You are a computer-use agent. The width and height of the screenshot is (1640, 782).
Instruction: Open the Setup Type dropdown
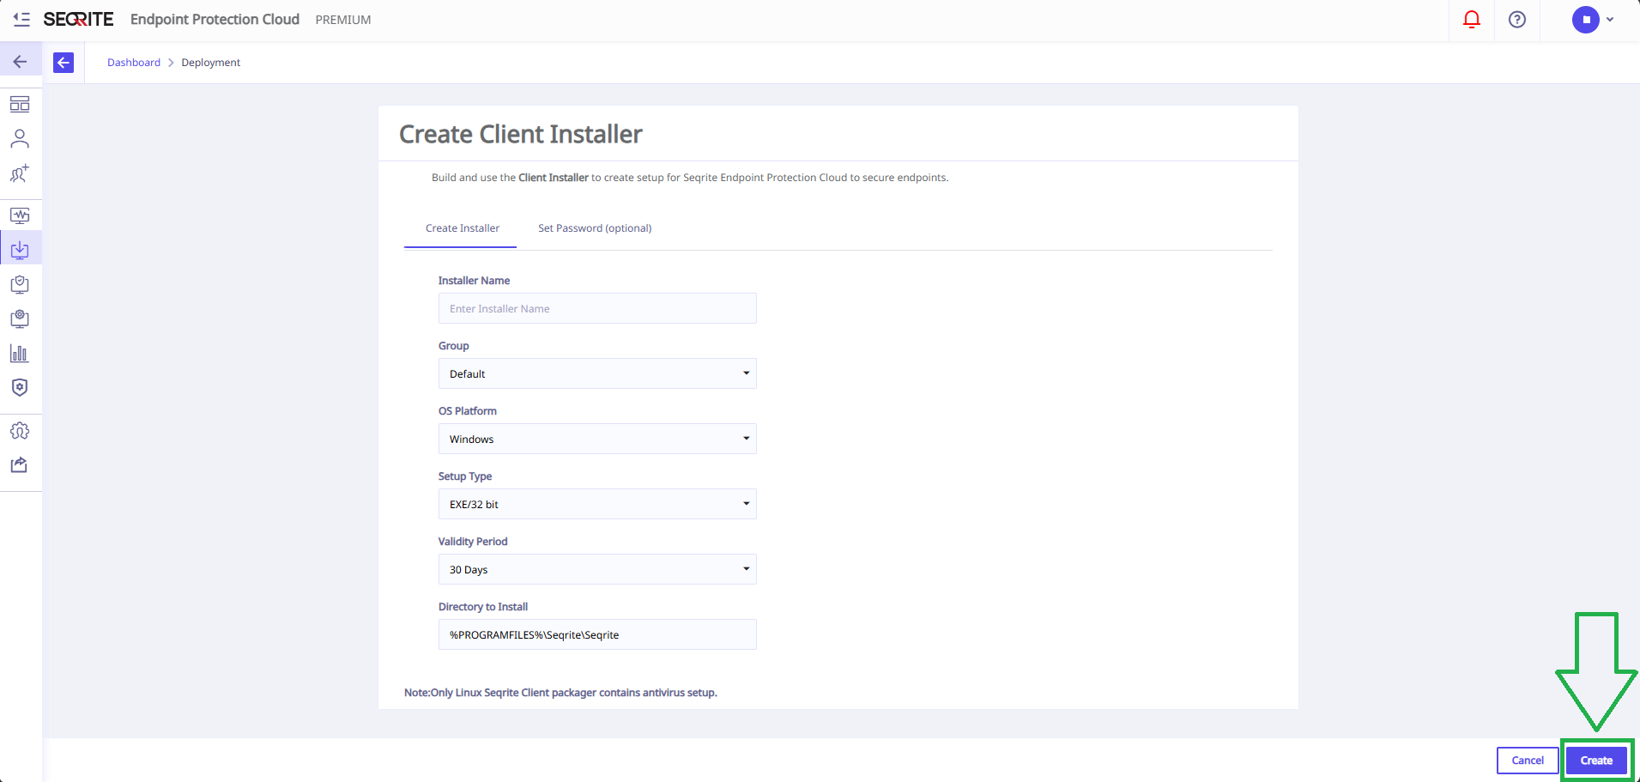(597, 504)
